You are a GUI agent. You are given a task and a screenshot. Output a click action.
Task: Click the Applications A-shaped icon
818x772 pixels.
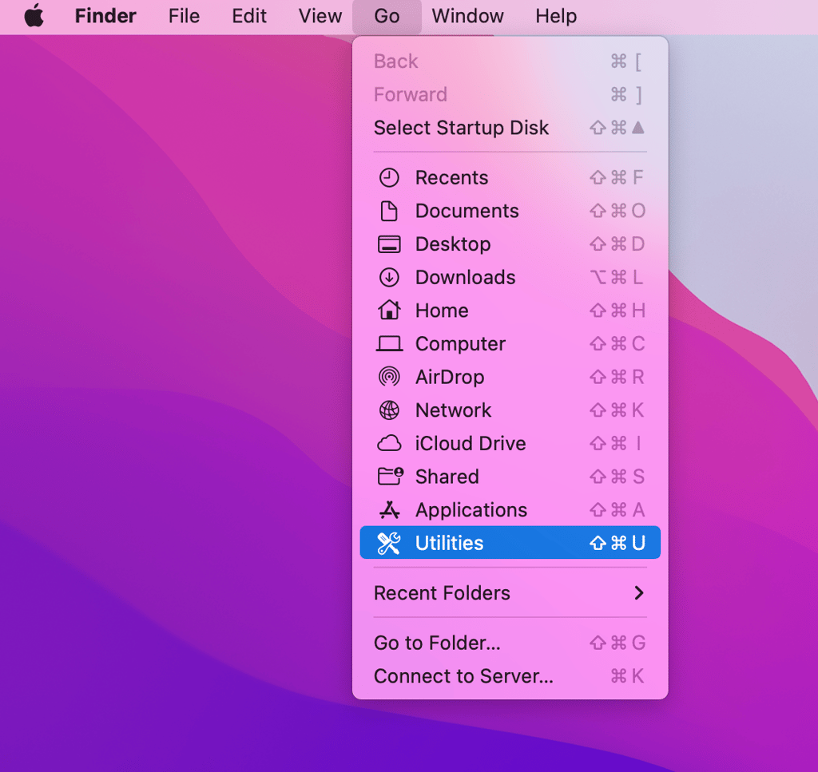click(390, 510)
